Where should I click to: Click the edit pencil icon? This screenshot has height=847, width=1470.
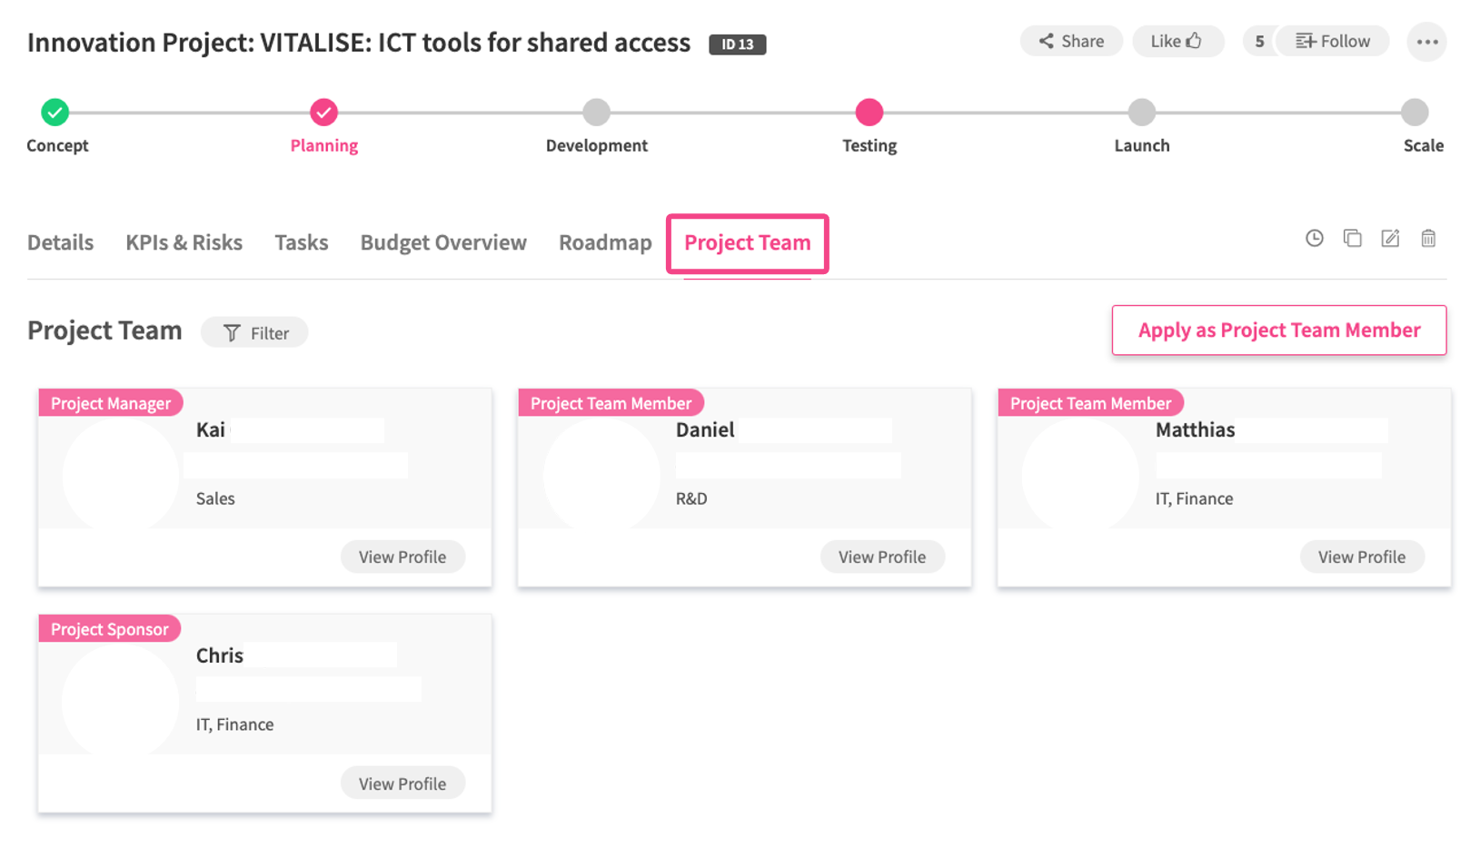click(x=1390, y=239)
